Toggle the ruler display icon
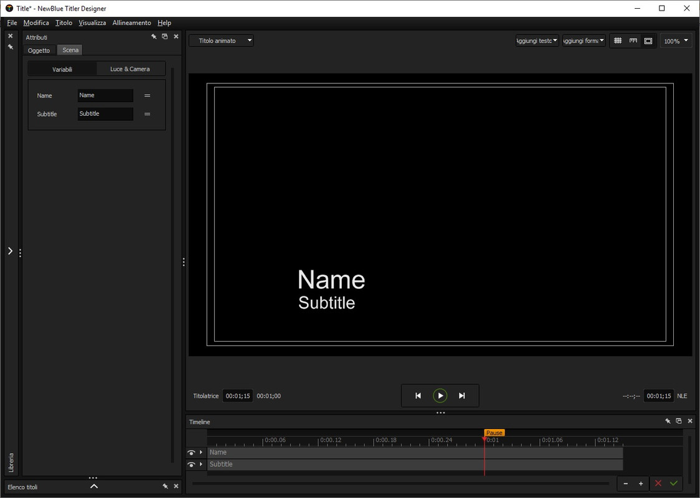The height and width of the screenshot is (498, 700). (x=633, y=40)
